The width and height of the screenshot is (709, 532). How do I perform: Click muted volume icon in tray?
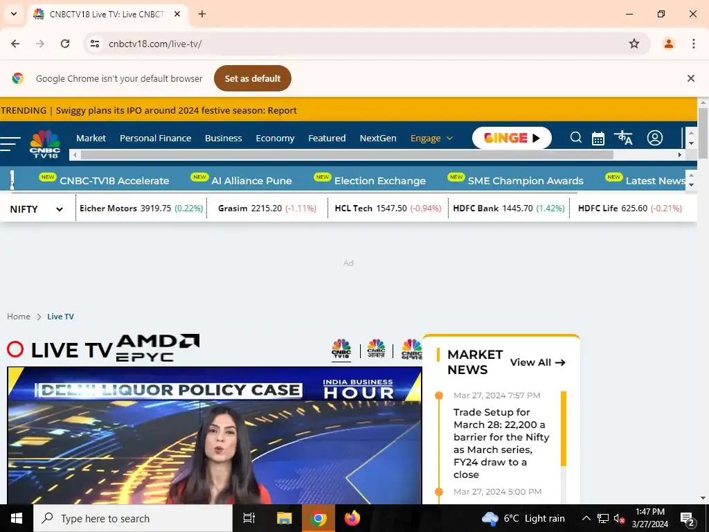[x=619, y=518]
